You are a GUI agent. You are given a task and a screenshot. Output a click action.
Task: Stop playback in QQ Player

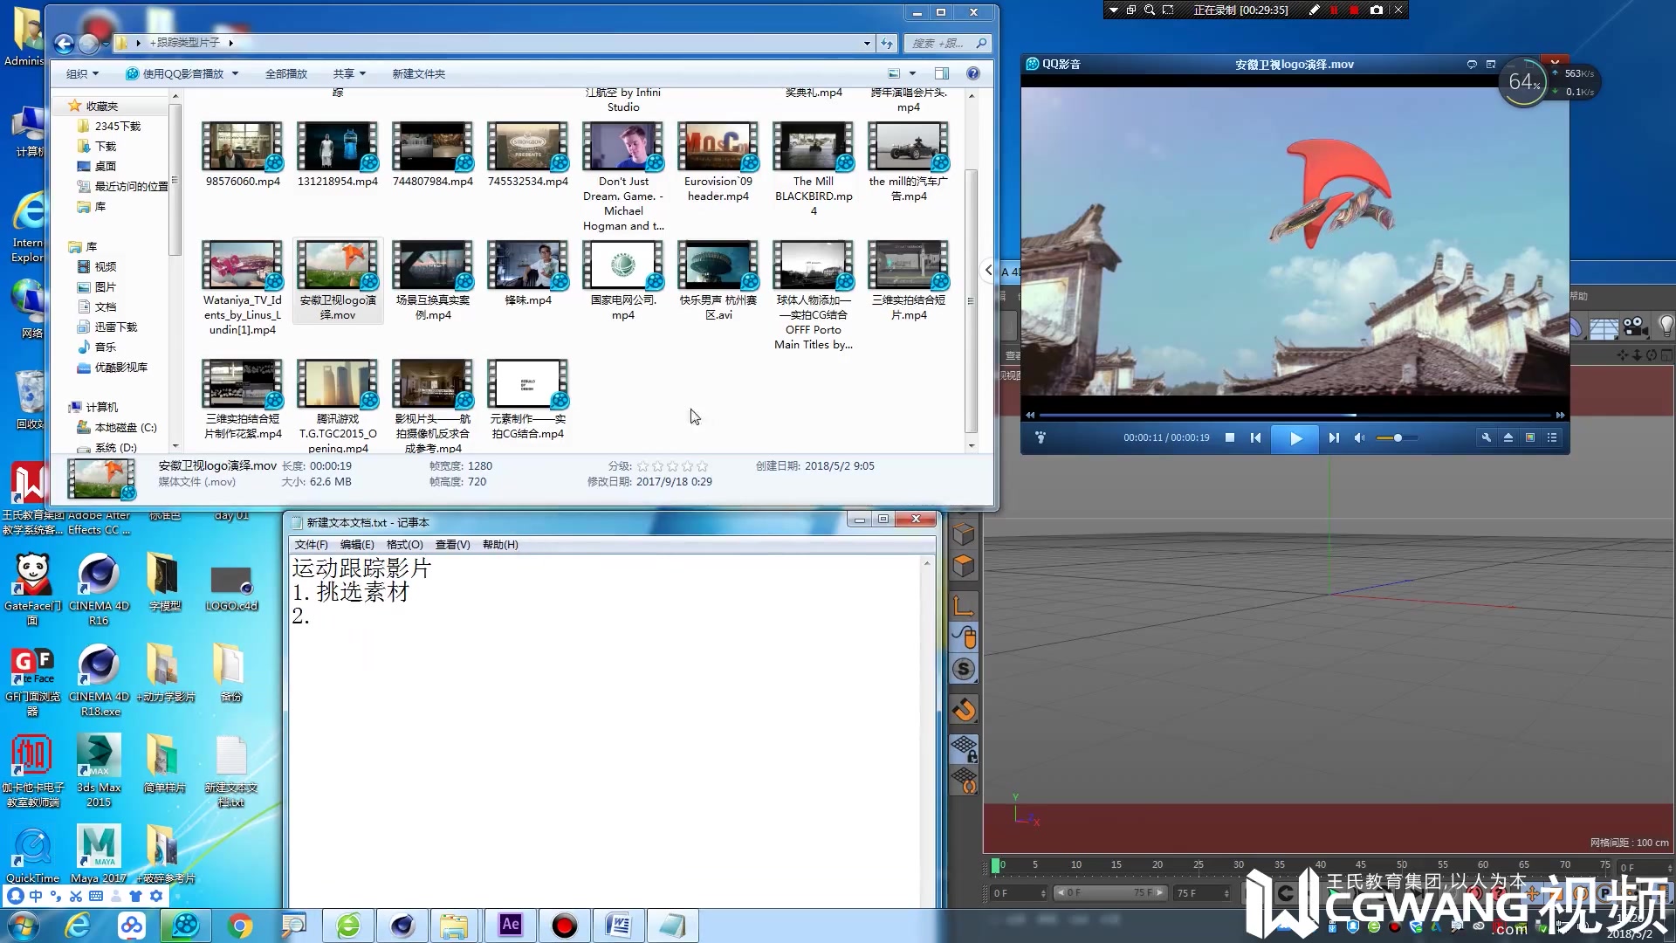1229,437
